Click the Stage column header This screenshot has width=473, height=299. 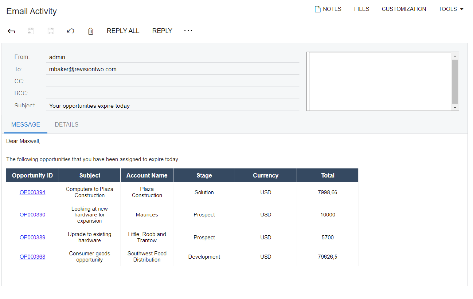[204, 175]
